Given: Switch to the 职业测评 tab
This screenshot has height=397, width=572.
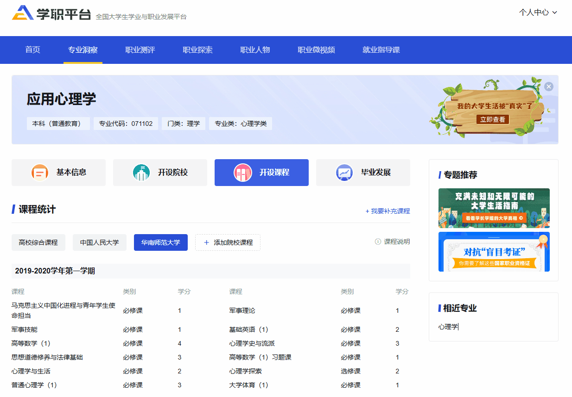Looking at the screenshot, I should pos(140,50).
